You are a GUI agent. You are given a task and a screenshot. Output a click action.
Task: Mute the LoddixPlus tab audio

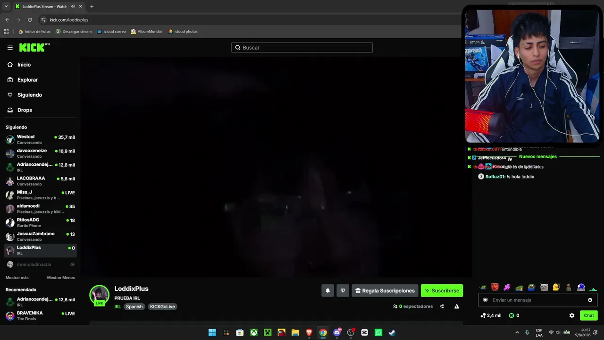[x=73, y=7]
